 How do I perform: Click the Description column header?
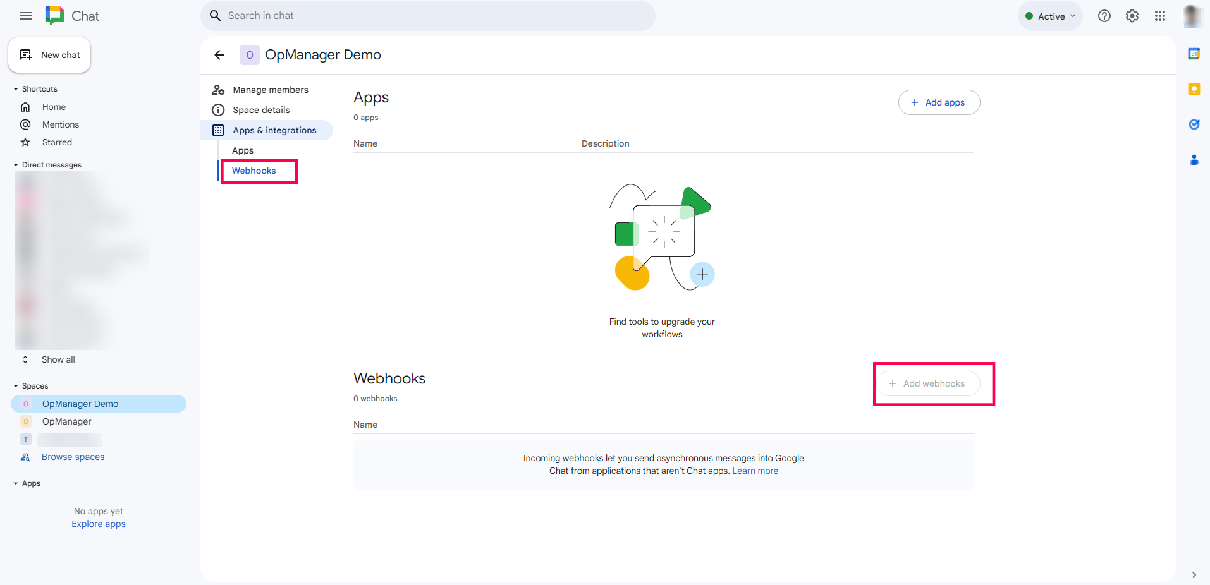coord(606,143)
